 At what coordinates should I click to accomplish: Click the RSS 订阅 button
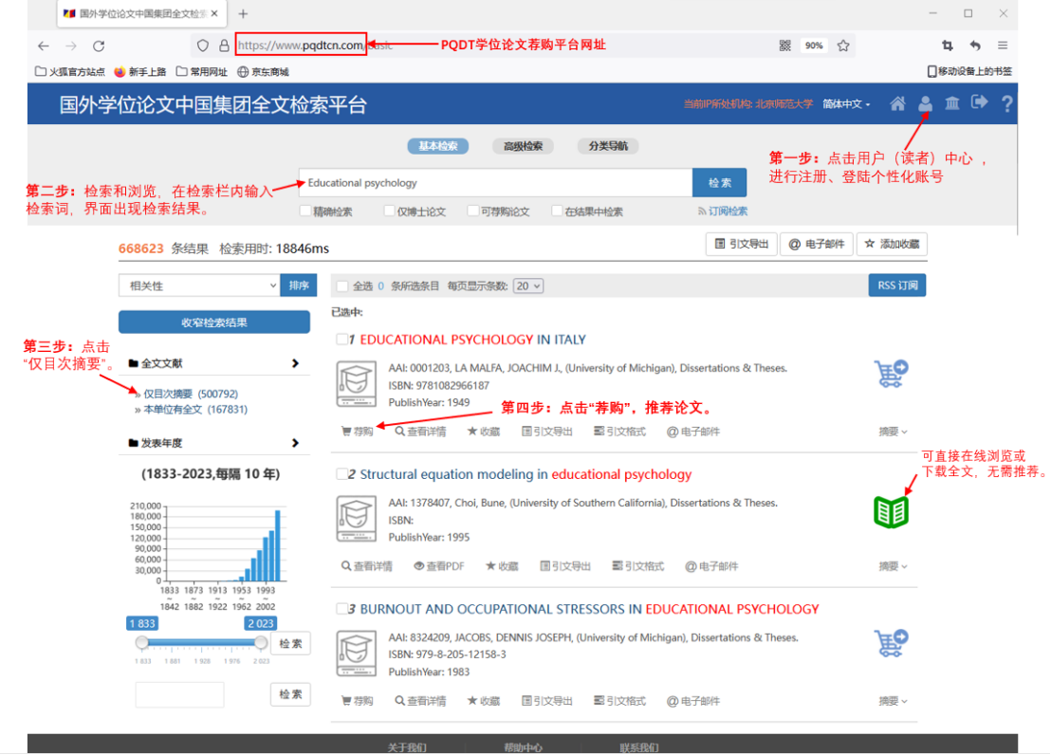click(896, 285)
